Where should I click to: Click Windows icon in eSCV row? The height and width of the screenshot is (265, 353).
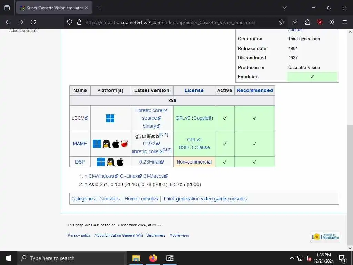110,118
